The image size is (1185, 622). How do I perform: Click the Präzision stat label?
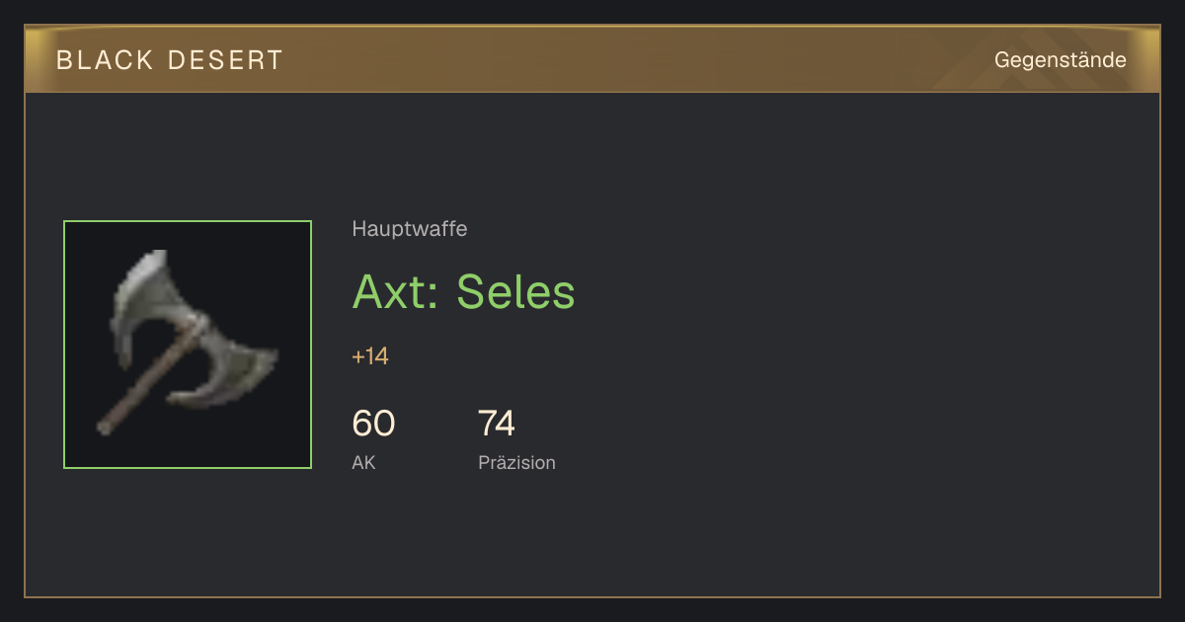(x=516, y=462)
